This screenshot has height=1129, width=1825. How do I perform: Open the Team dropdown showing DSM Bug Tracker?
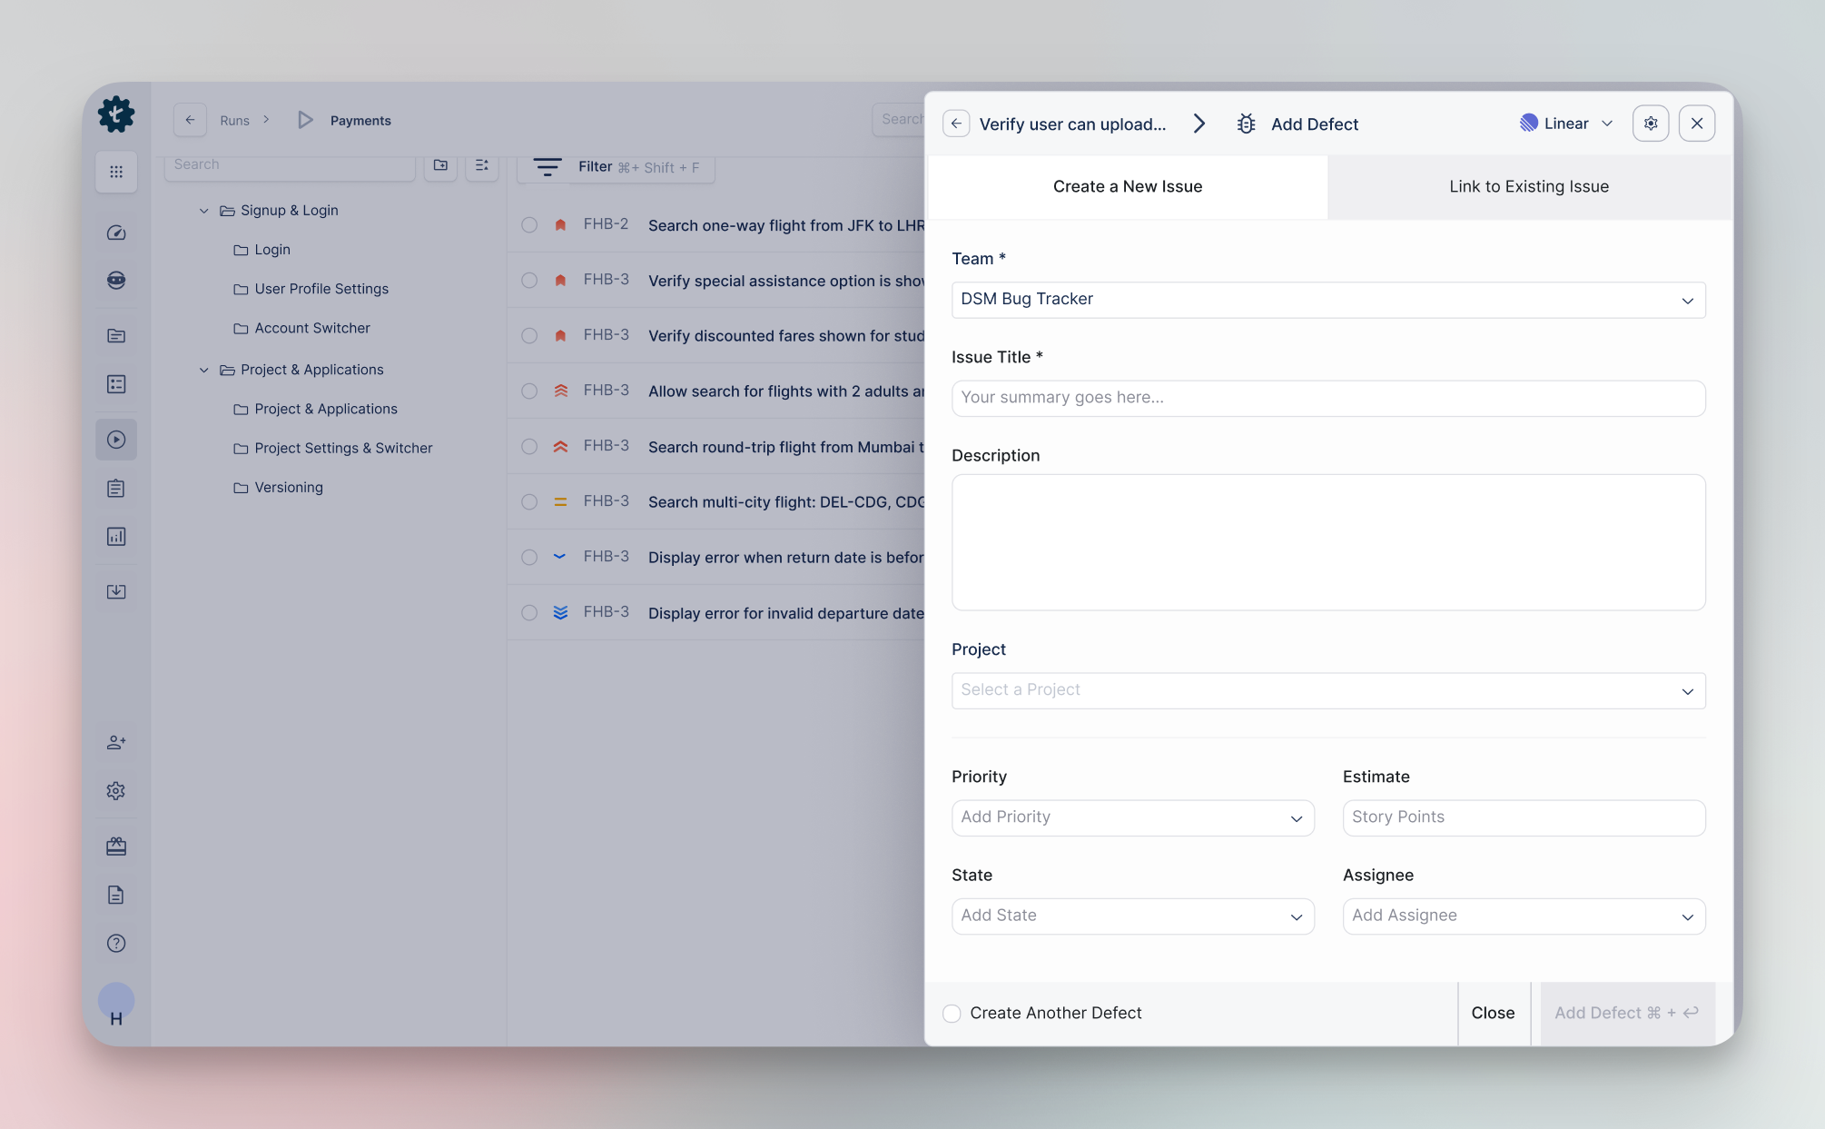click(1327, 300)
